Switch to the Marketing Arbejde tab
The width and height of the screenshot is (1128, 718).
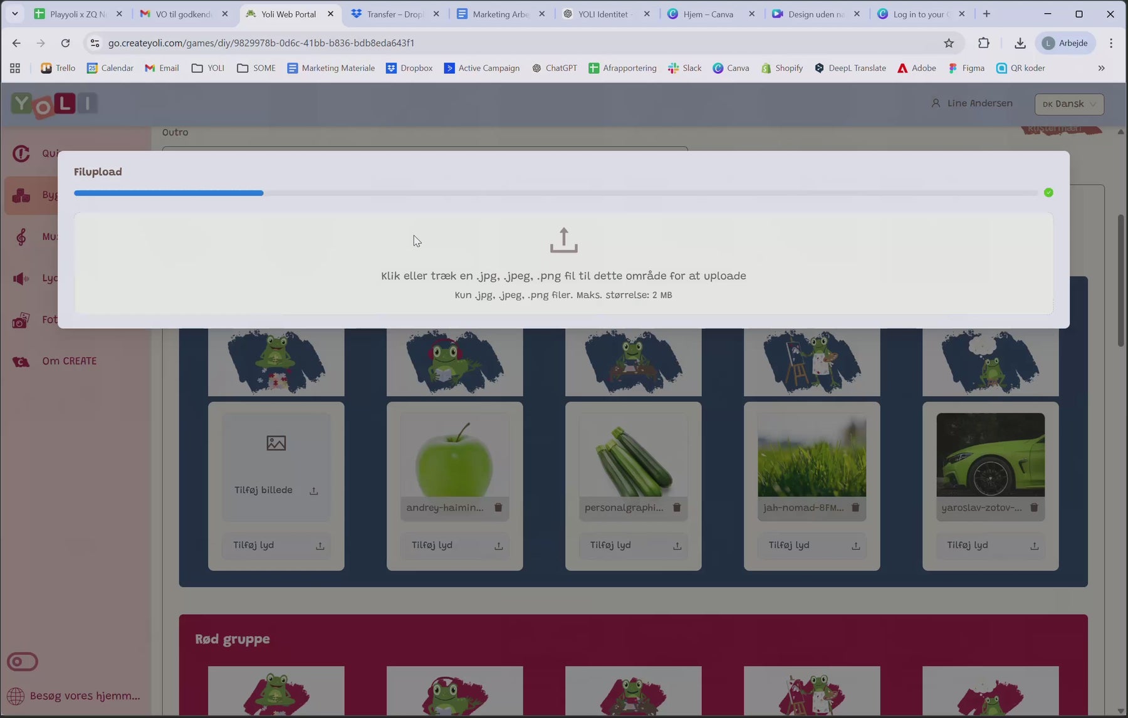point(501,14)
